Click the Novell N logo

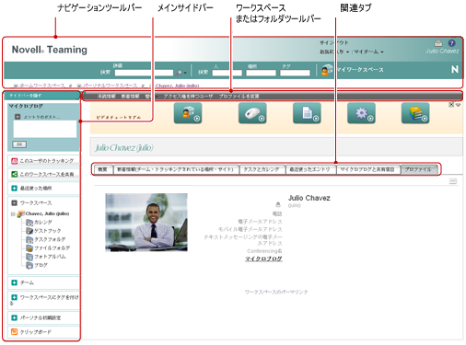coord(455,70)
